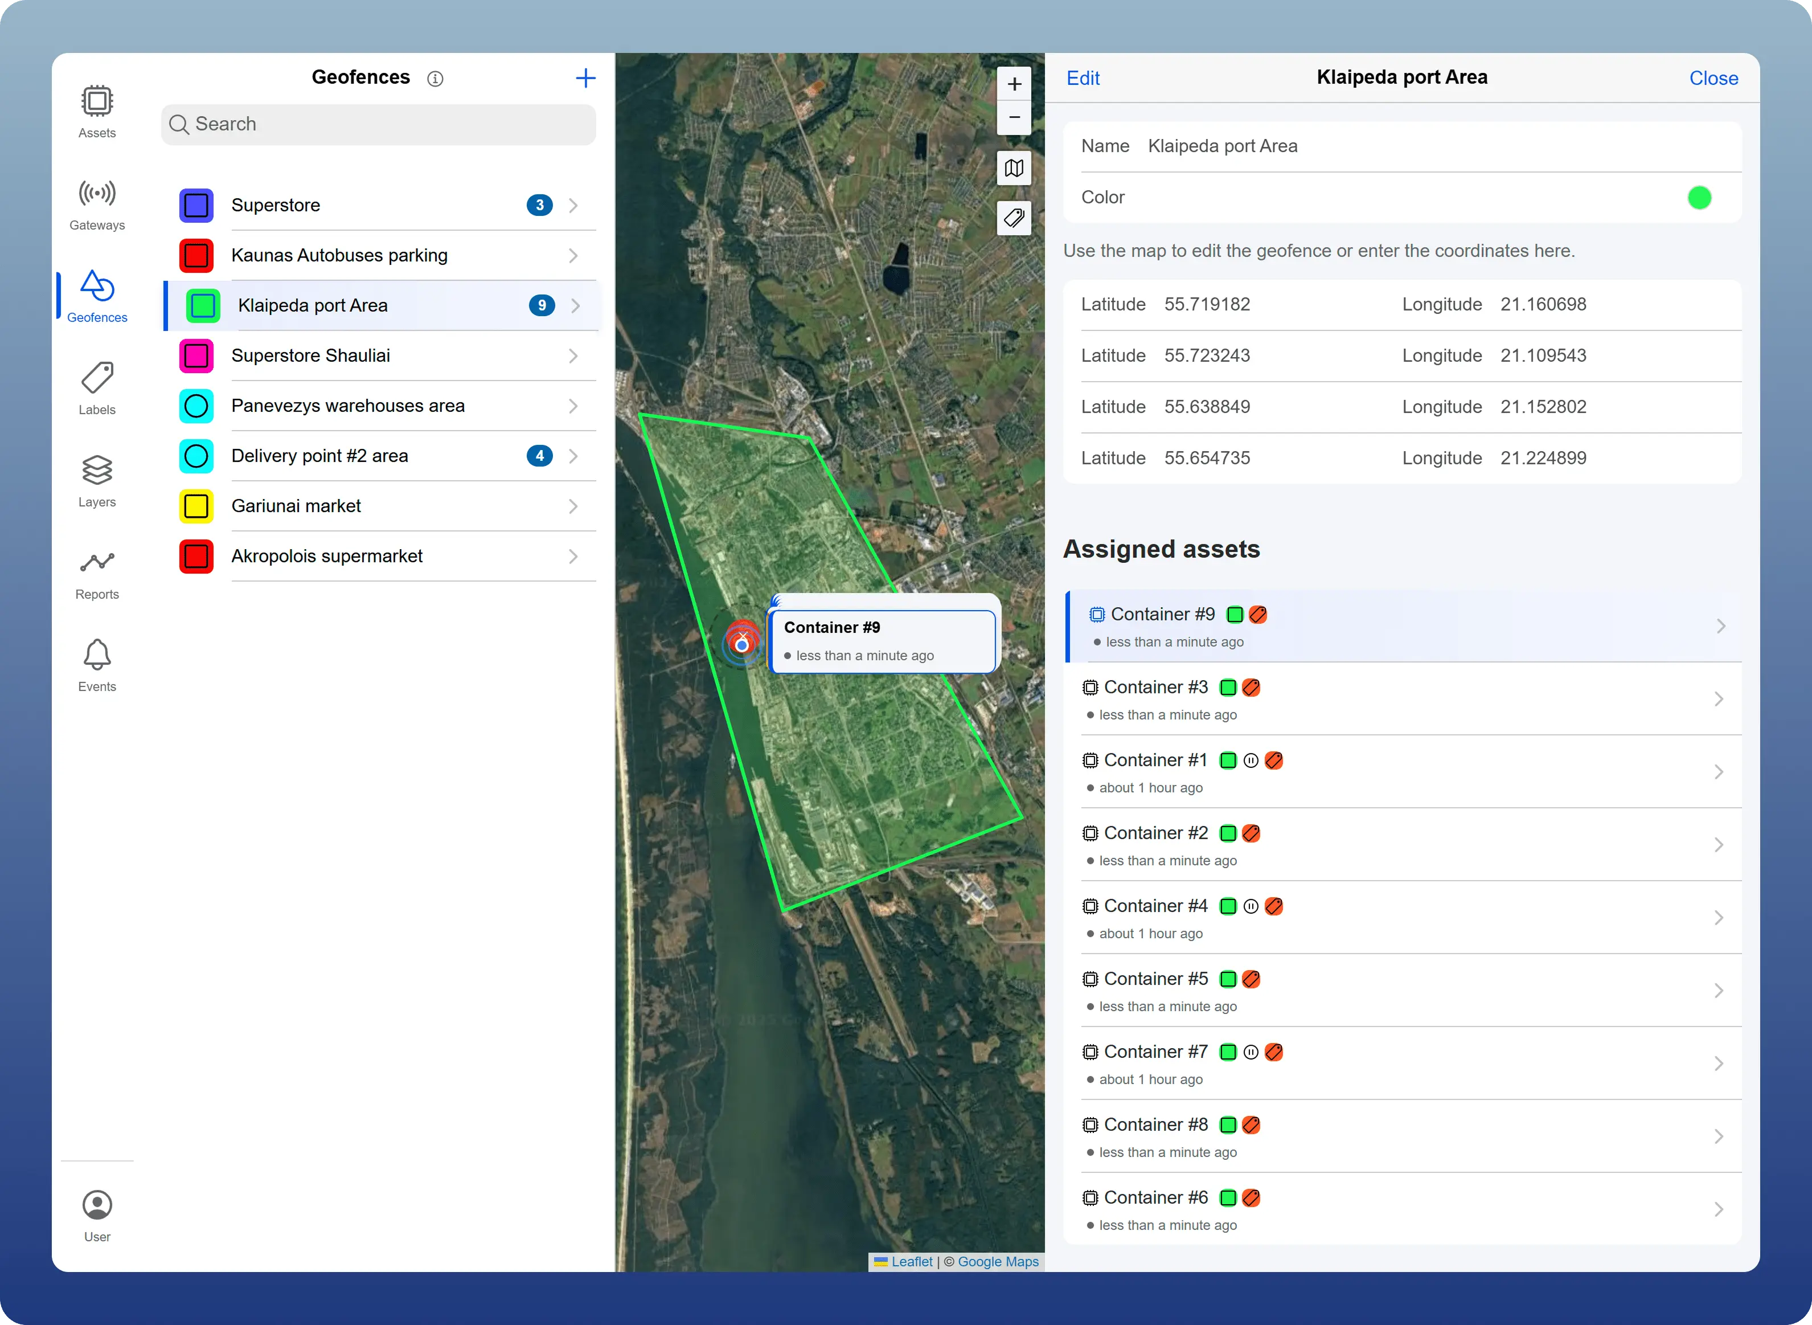1812x1325 pixels.
Task: Open the Assets panel in the sidebar
Action: (96, 111)
